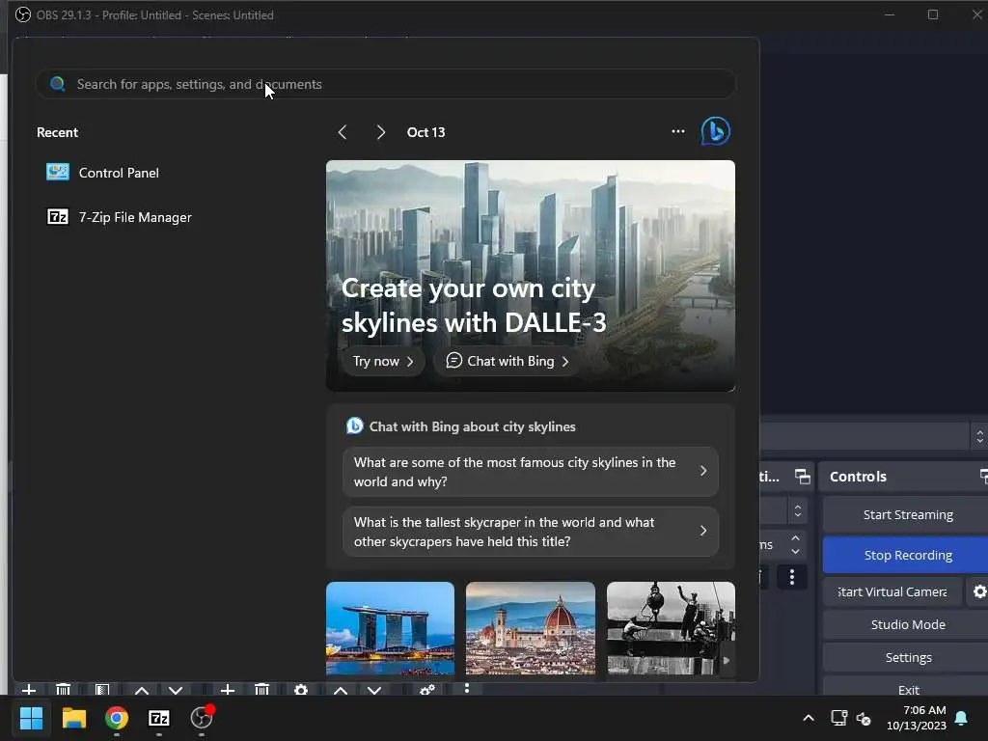Click the muted volume icon in tray

864,718
